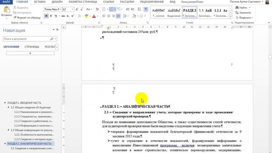Increase font size with the grow icon
The height and width of the screenshot is (153, 272).
tap(77, 9)
